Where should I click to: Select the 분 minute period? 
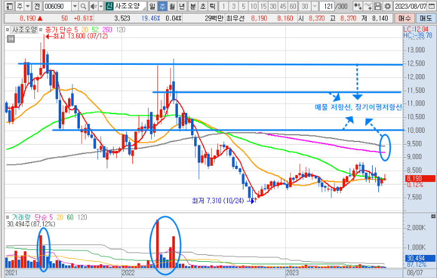(193, 6)
